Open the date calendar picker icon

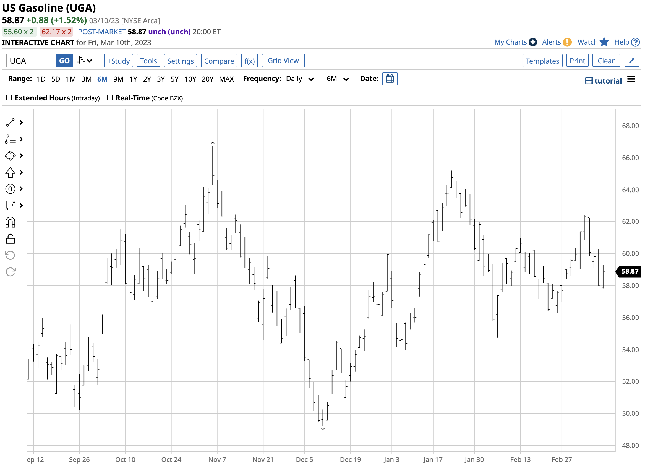pyautogui.click(x=390, y=79)
